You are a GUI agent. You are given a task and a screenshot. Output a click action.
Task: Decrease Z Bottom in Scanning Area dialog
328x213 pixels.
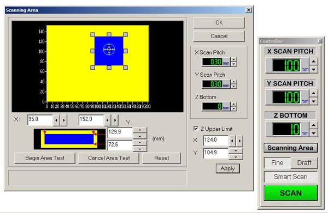(x=233, y=108)
